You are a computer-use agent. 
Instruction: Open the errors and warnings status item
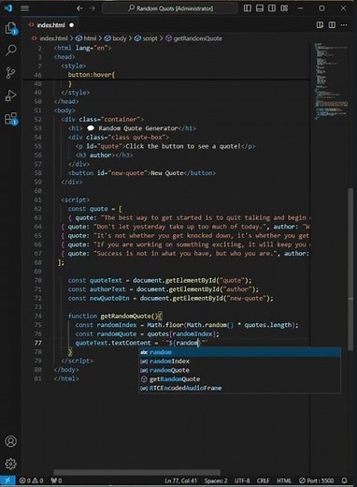(x=31, y=480)
